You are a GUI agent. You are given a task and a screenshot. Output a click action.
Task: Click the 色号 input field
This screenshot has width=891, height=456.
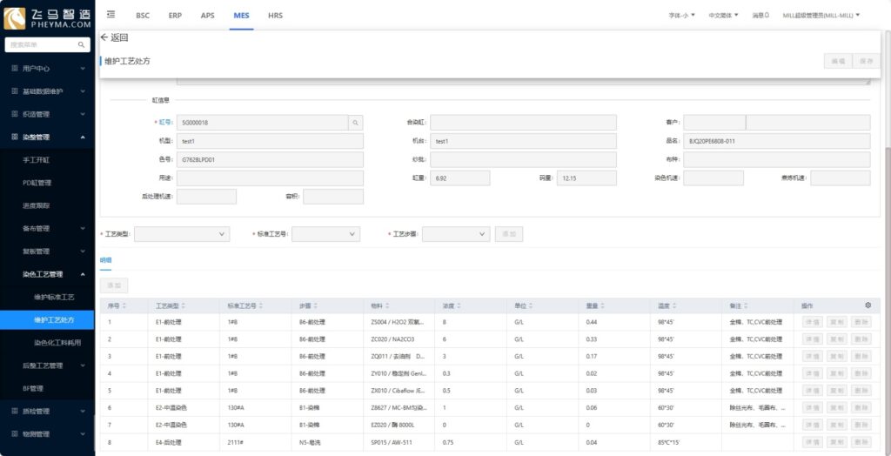tap(270, 159)
